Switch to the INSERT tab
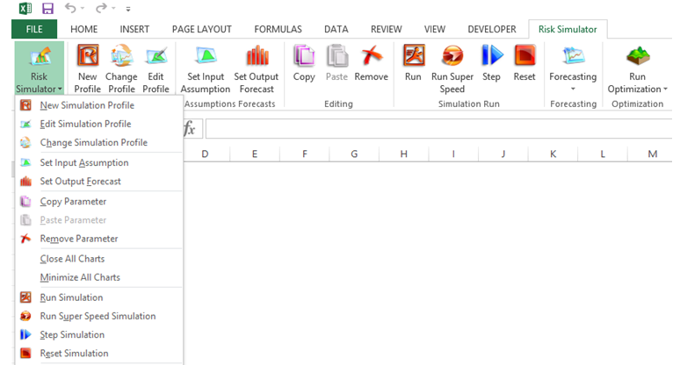Screen dimensions: 680x365 [134, 29]
